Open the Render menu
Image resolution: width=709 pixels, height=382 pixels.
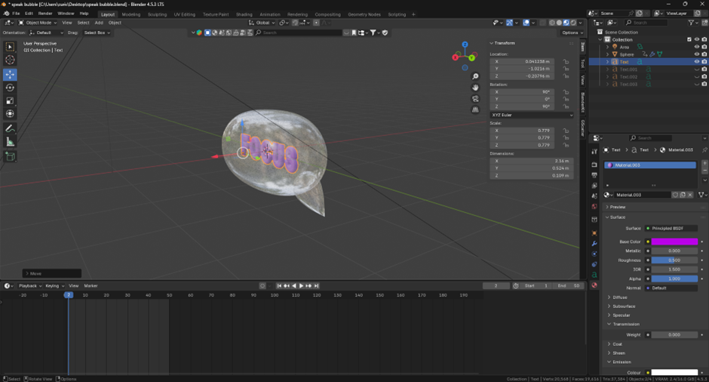(45, 14)
